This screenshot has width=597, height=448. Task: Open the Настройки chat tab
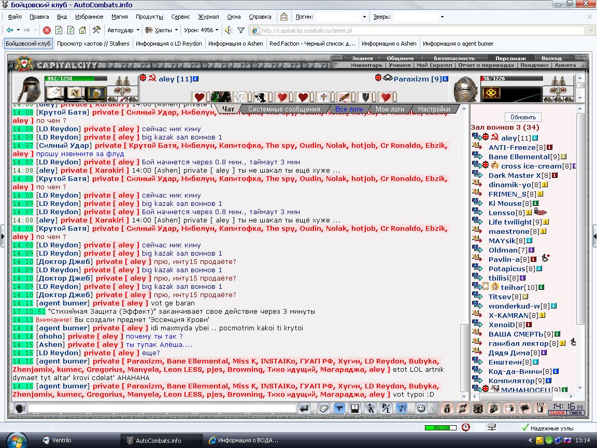434,109
